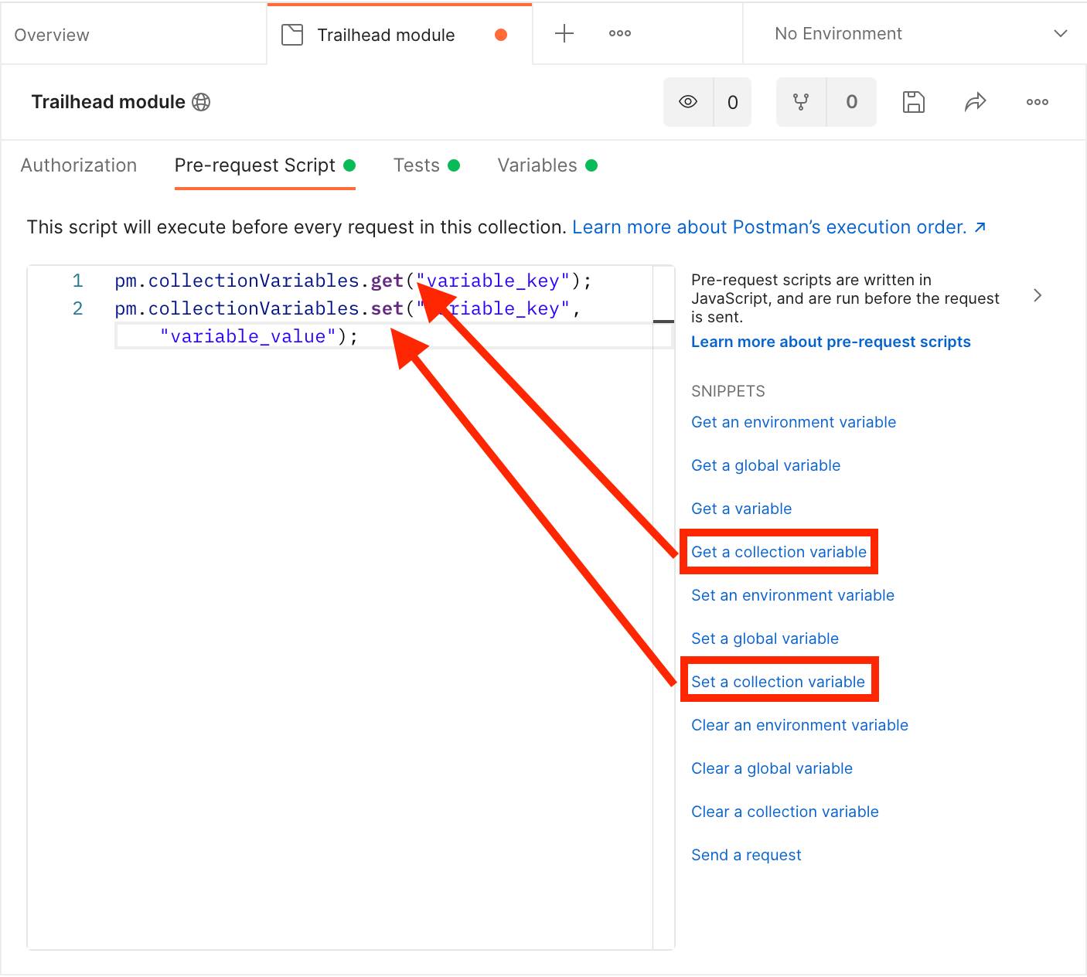Share the collection via the share arrow icon
Screen dimensions: 1087x977
(975, 101)
